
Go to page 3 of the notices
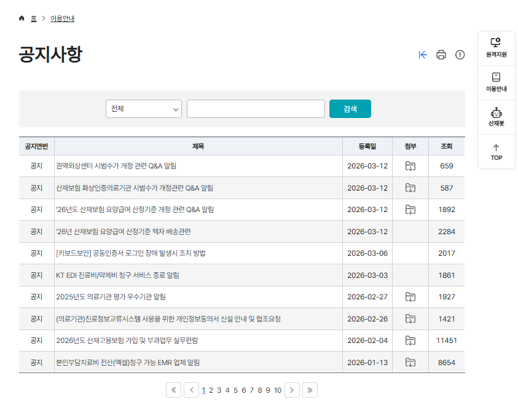pos(219,390)
